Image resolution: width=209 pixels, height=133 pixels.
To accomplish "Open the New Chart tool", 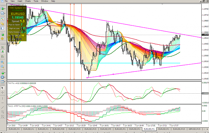I will click(x=2, y=9).
